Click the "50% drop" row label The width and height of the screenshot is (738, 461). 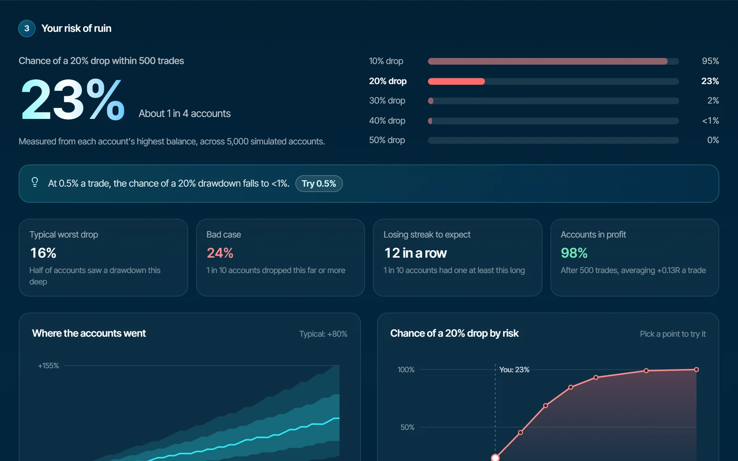(387, 140)
